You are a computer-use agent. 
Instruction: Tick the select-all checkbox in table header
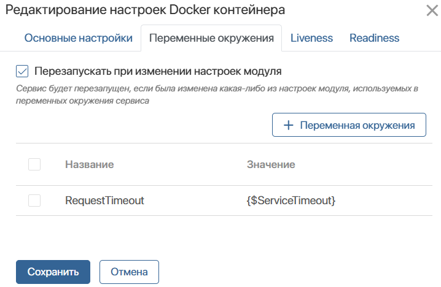click(34, 164)
